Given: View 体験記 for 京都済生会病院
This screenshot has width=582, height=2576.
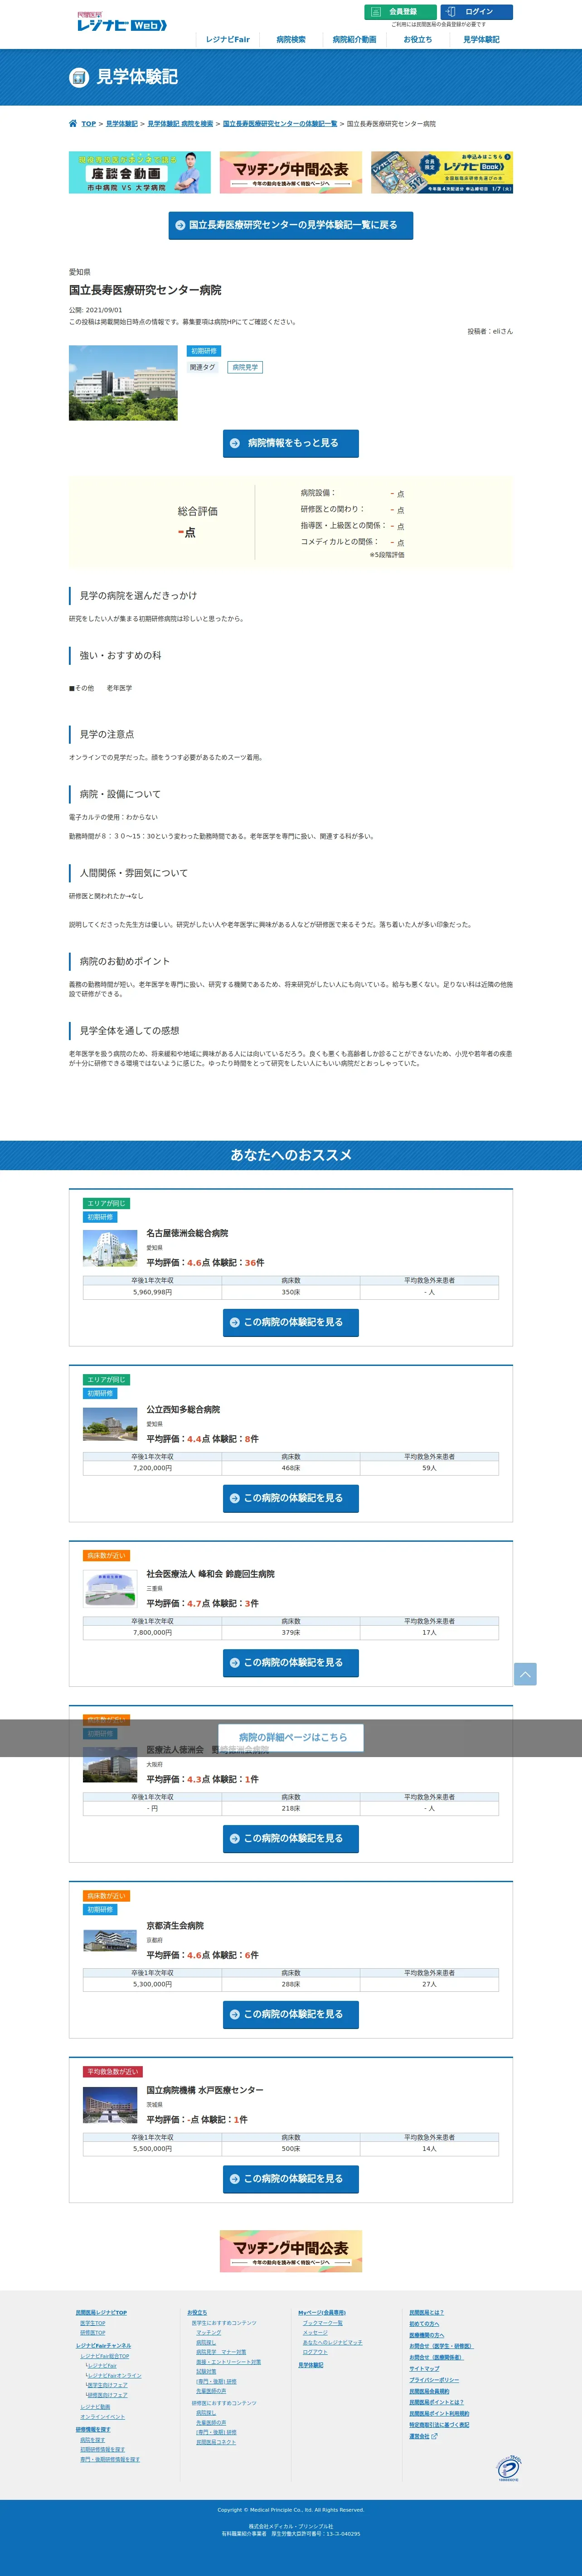Looking at the screenshot, I should (291, 2014).
